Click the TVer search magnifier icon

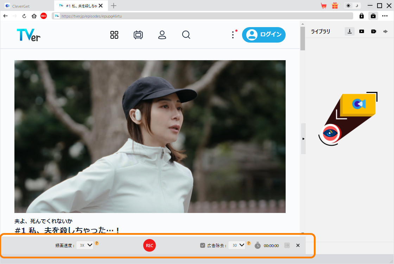pyautogui.click(x=186, y=34)
